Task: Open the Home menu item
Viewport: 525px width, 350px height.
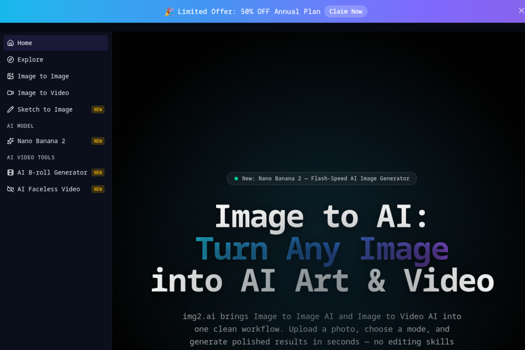Action: point(56,43)
